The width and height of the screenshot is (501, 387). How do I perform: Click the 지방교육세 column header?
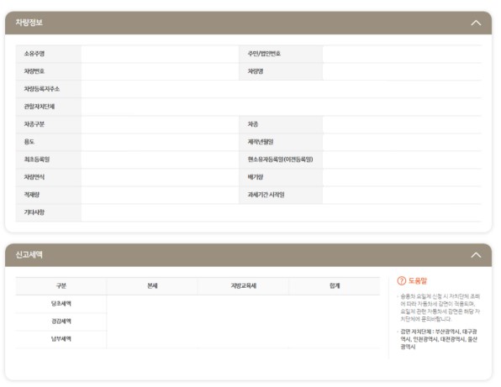244,286
